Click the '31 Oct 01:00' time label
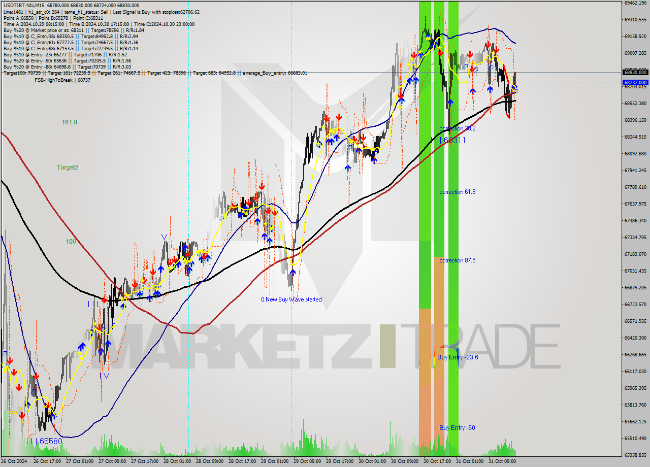650x467 pixels. point(469,461)
